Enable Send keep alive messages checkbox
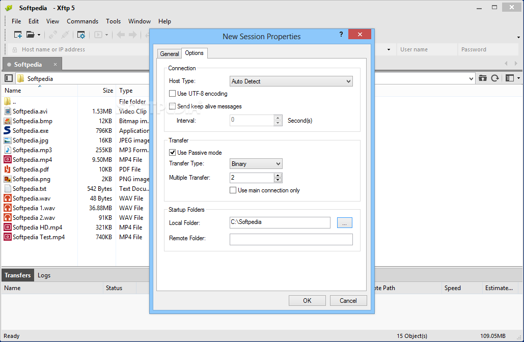This screenshot has height=342, width=524. click(173, 106)
